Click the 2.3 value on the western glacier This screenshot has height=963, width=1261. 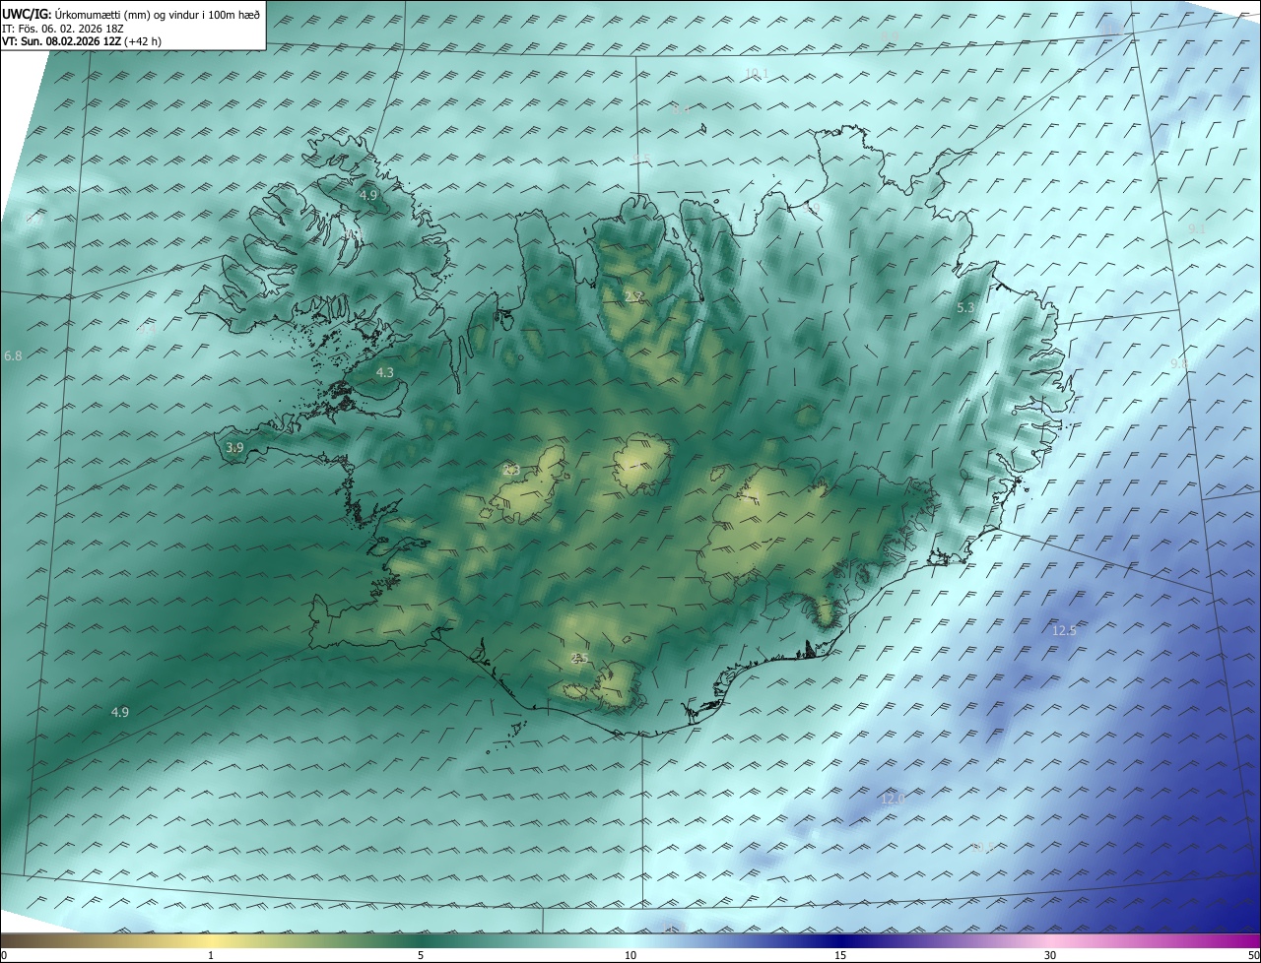click(511, 470)
